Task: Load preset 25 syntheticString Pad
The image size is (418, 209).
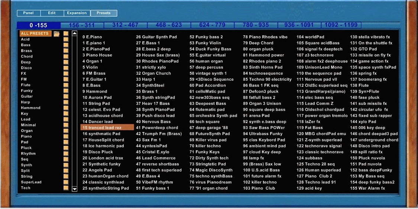Action: 106,189
